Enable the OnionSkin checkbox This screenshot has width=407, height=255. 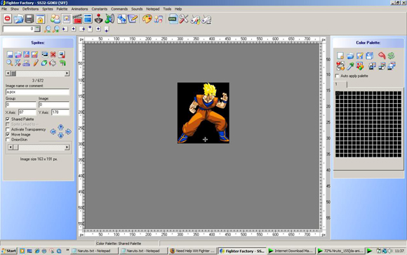8,140
